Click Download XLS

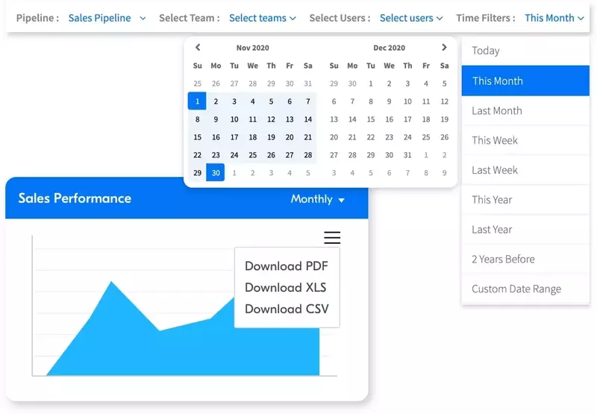pos(286,287)
